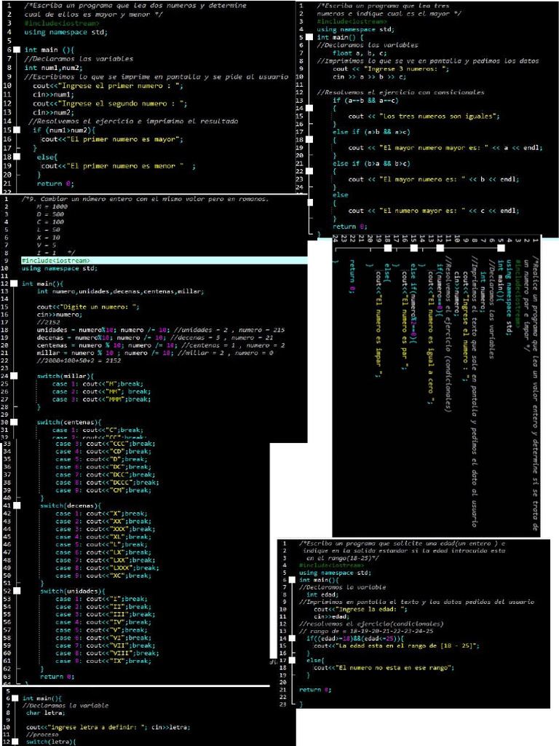Image resolution: width=559 pixels, height=746 pixels.
Task: Collapse the else block above "El primer numero es menor"
Action: click(x=17, y=157)
